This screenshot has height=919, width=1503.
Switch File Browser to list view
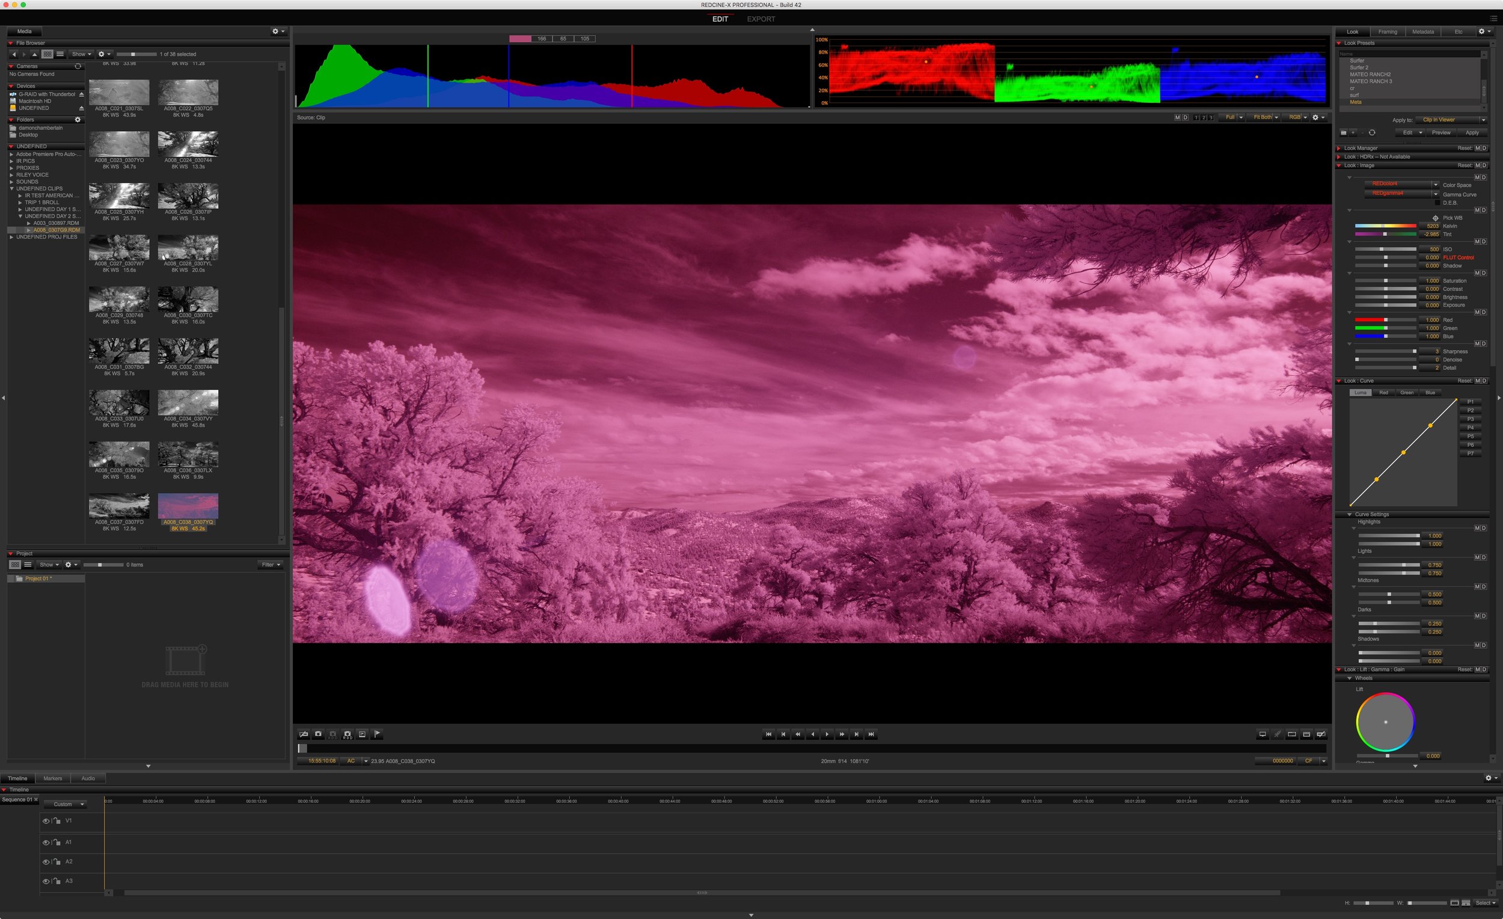coord(60,54)
